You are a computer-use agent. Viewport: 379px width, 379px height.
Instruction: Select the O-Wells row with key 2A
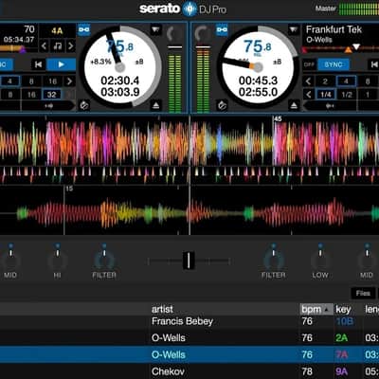pyautogui.click(x=189, y=337)
